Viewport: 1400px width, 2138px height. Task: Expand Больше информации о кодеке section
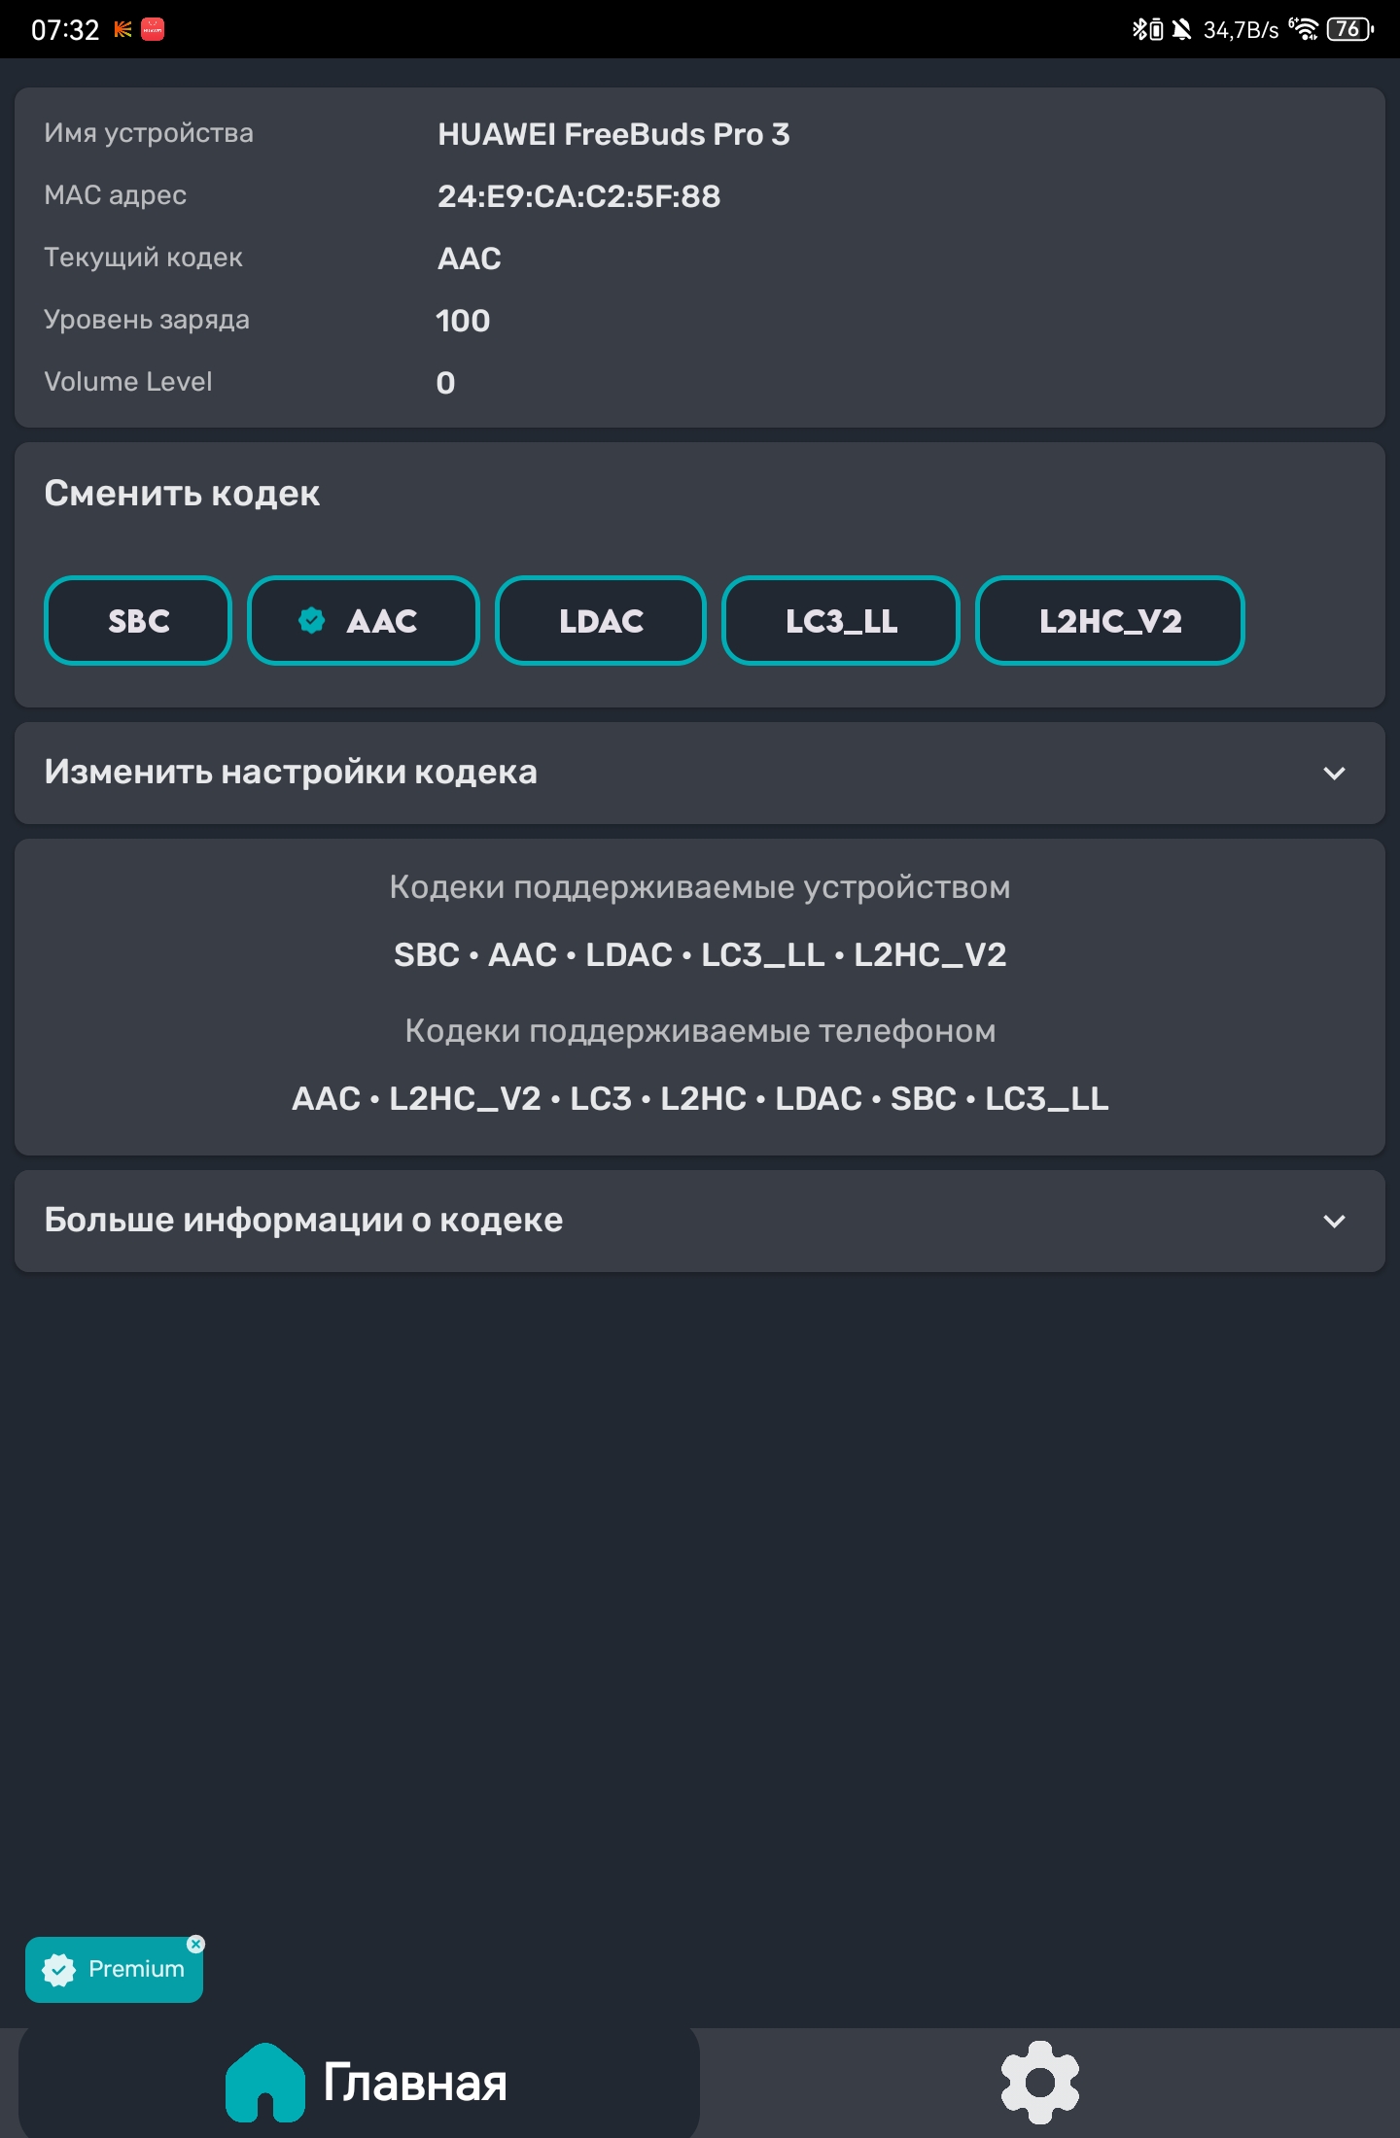click(700, 1221)
